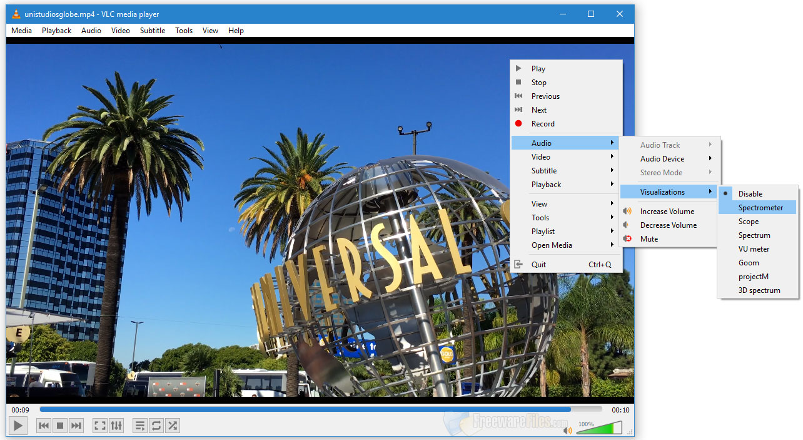The width and height of the screenshot is (803, 440).
Task: Open the Media menu in the menu bar
Action: (x=22, y=31)
